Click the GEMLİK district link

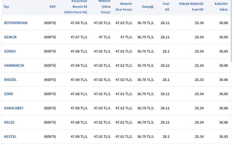coord(10,37)
